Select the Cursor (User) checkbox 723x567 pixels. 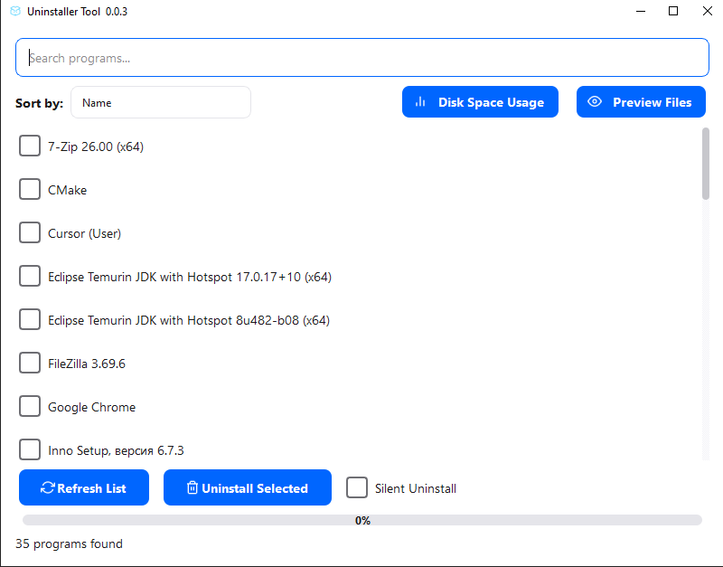[30, 232]
